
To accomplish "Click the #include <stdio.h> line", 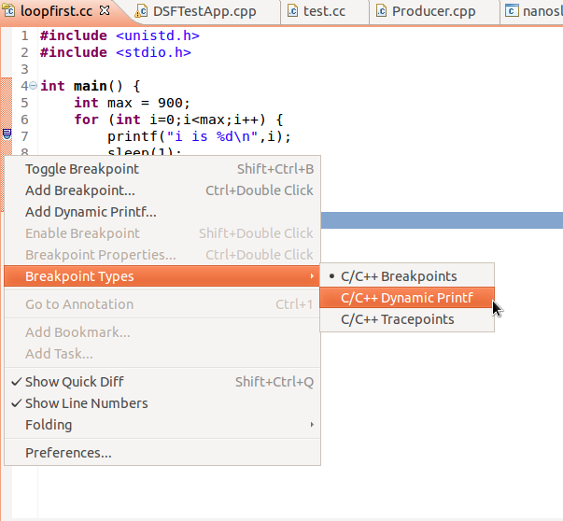I will click(115, 52).
